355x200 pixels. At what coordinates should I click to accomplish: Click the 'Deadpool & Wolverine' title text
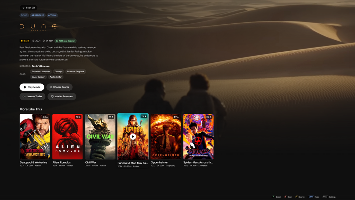[34, 162]
